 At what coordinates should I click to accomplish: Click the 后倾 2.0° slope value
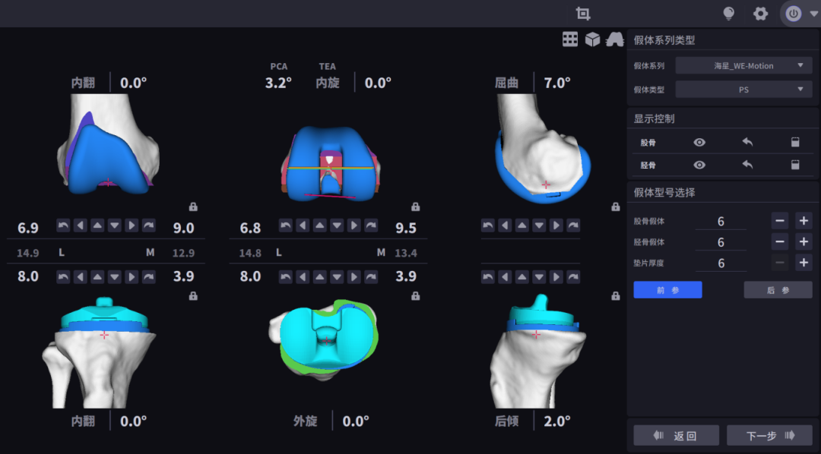point(557,421)
